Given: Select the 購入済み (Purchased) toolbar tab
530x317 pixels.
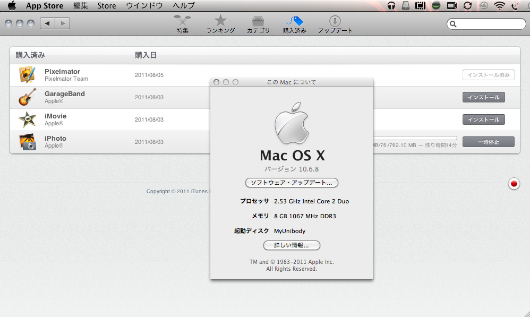Looking at the screenshot, I should tap(295, 24).
